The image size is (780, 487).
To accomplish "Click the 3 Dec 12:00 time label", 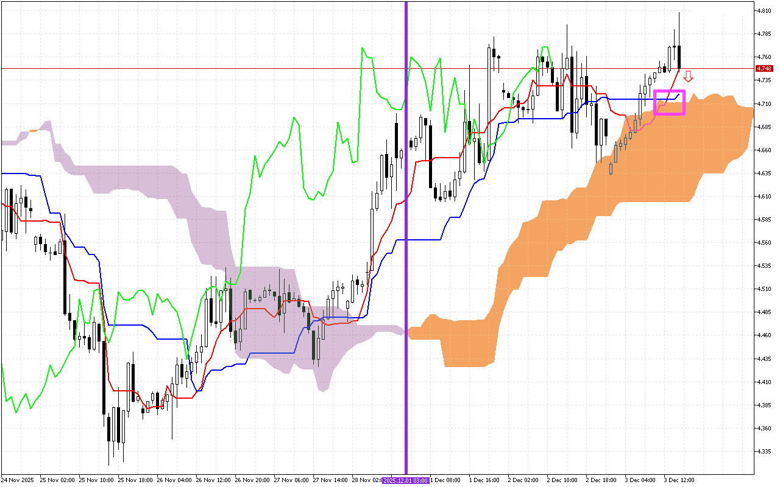I will (679, 480).
